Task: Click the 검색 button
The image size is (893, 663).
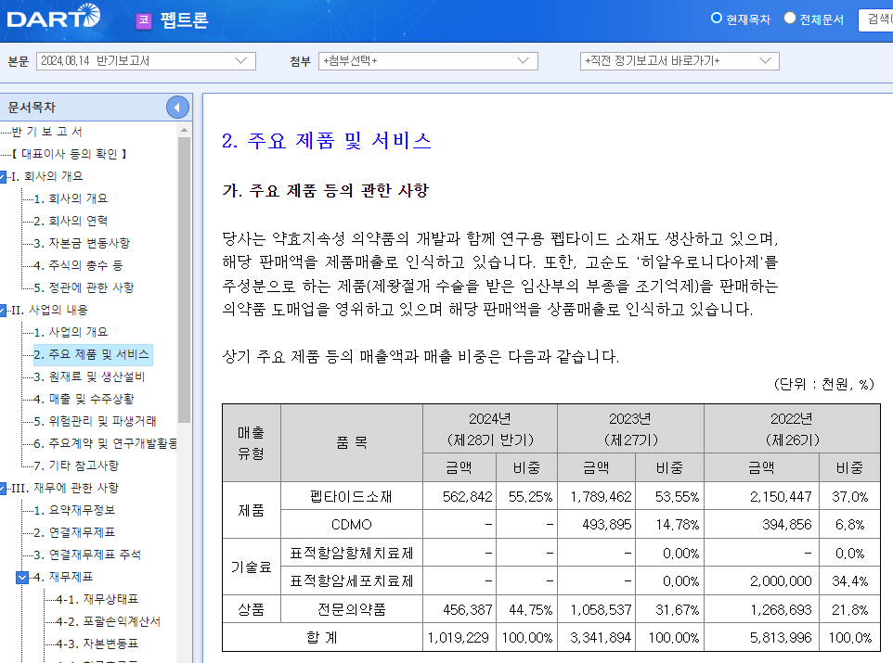Action: pyautogui.click(x=878, y=19)
